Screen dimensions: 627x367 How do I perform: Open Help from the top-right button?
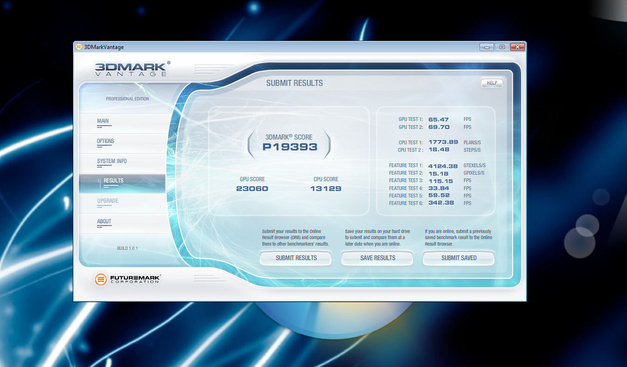tap(492, 83)
